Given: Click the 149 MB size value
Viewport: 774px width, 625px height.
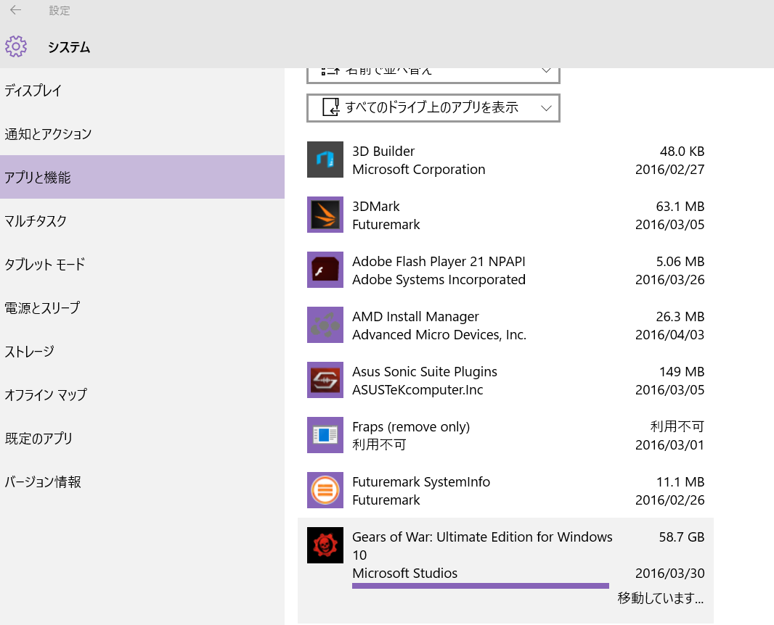Looking at the screenshot, I should coord(682,372).
